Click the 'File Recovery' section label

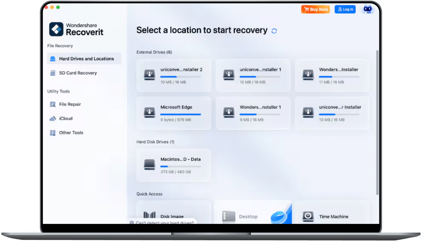tap(60, 46)
